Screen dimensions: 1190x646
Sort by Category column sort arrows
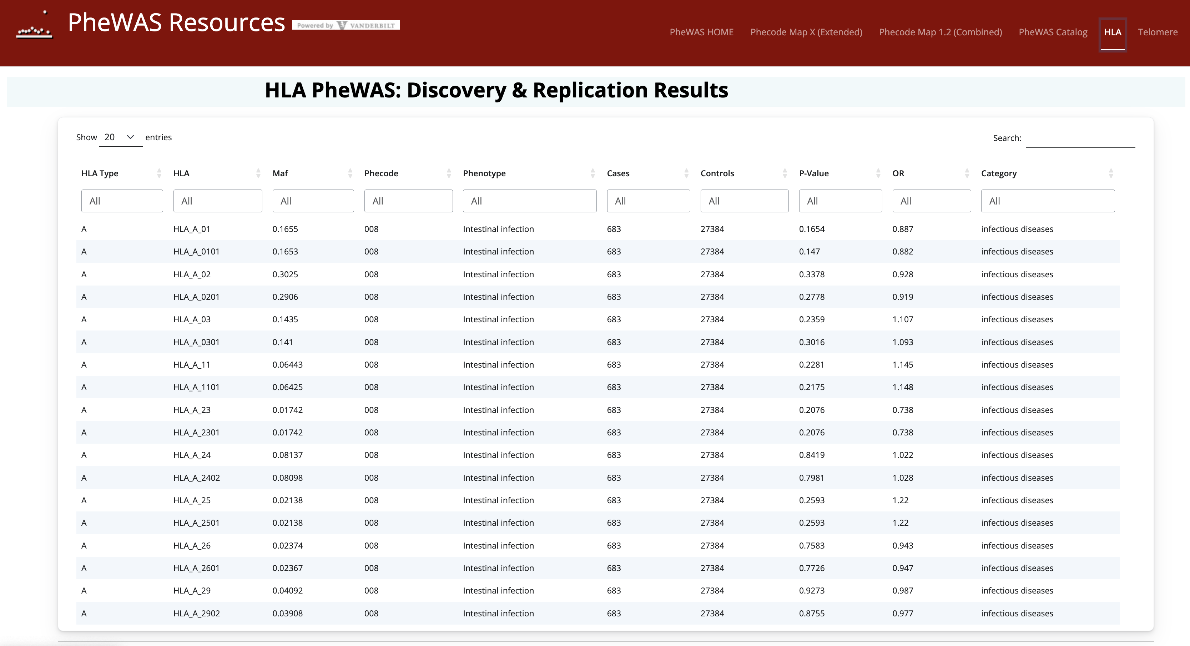point(1110,173)
